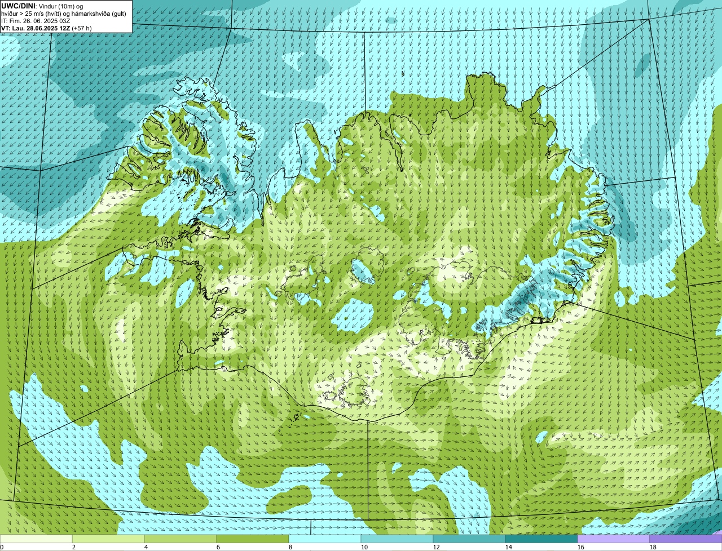Image resolution: width=722 pixels, height=551 pixels.
Task: Click the 0–2 m/s pale yellow legend swatch
Action: [36, 539]
